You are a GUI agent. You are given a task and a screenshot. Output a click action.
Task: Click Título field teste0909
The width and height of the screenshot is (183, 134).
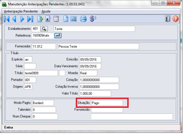point(41,73)
